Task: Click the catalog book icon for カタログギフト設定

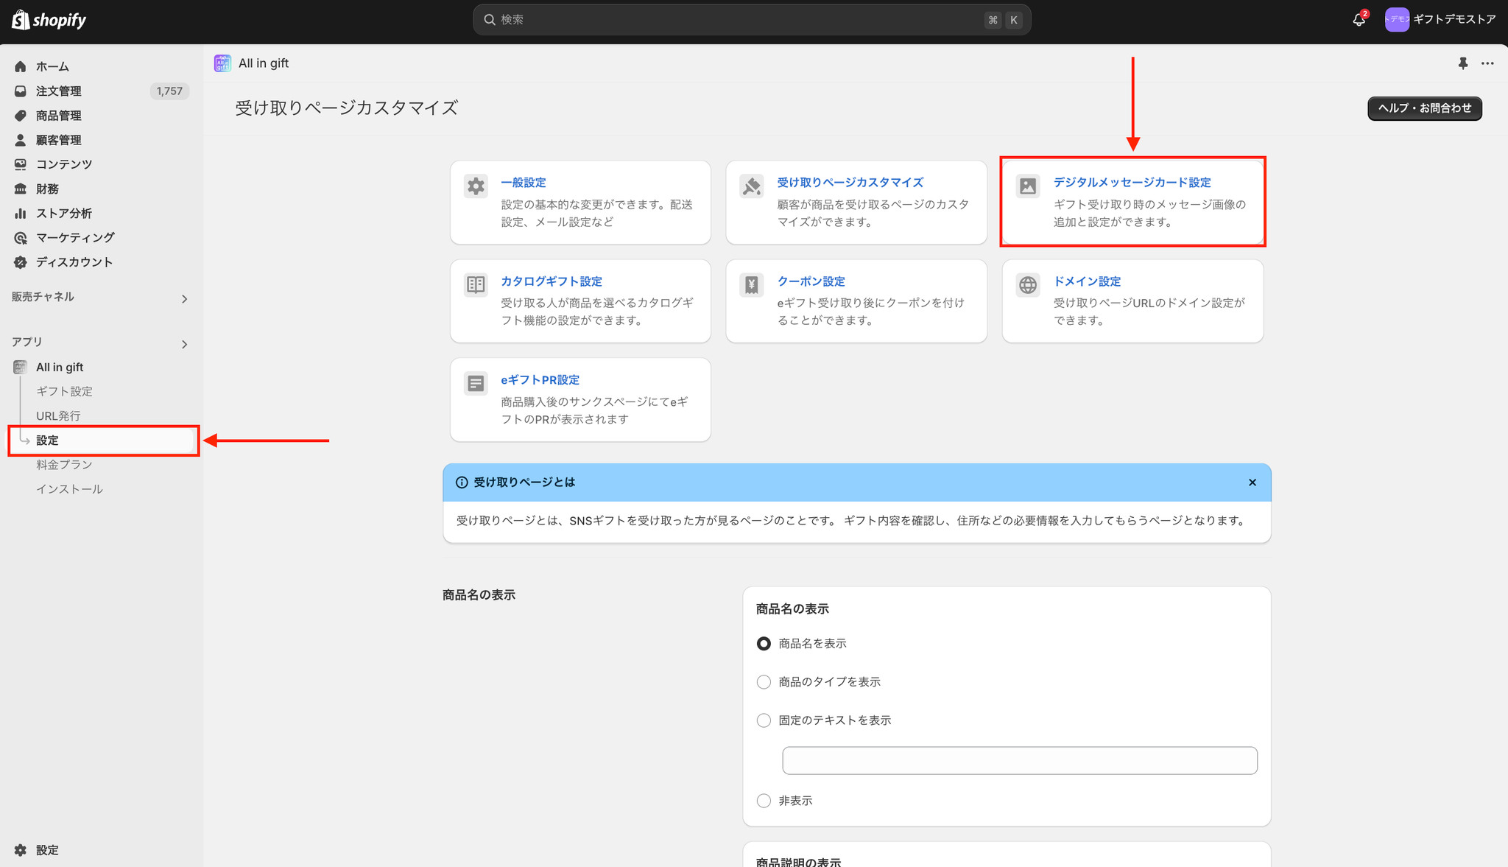Action: [476, 285]
